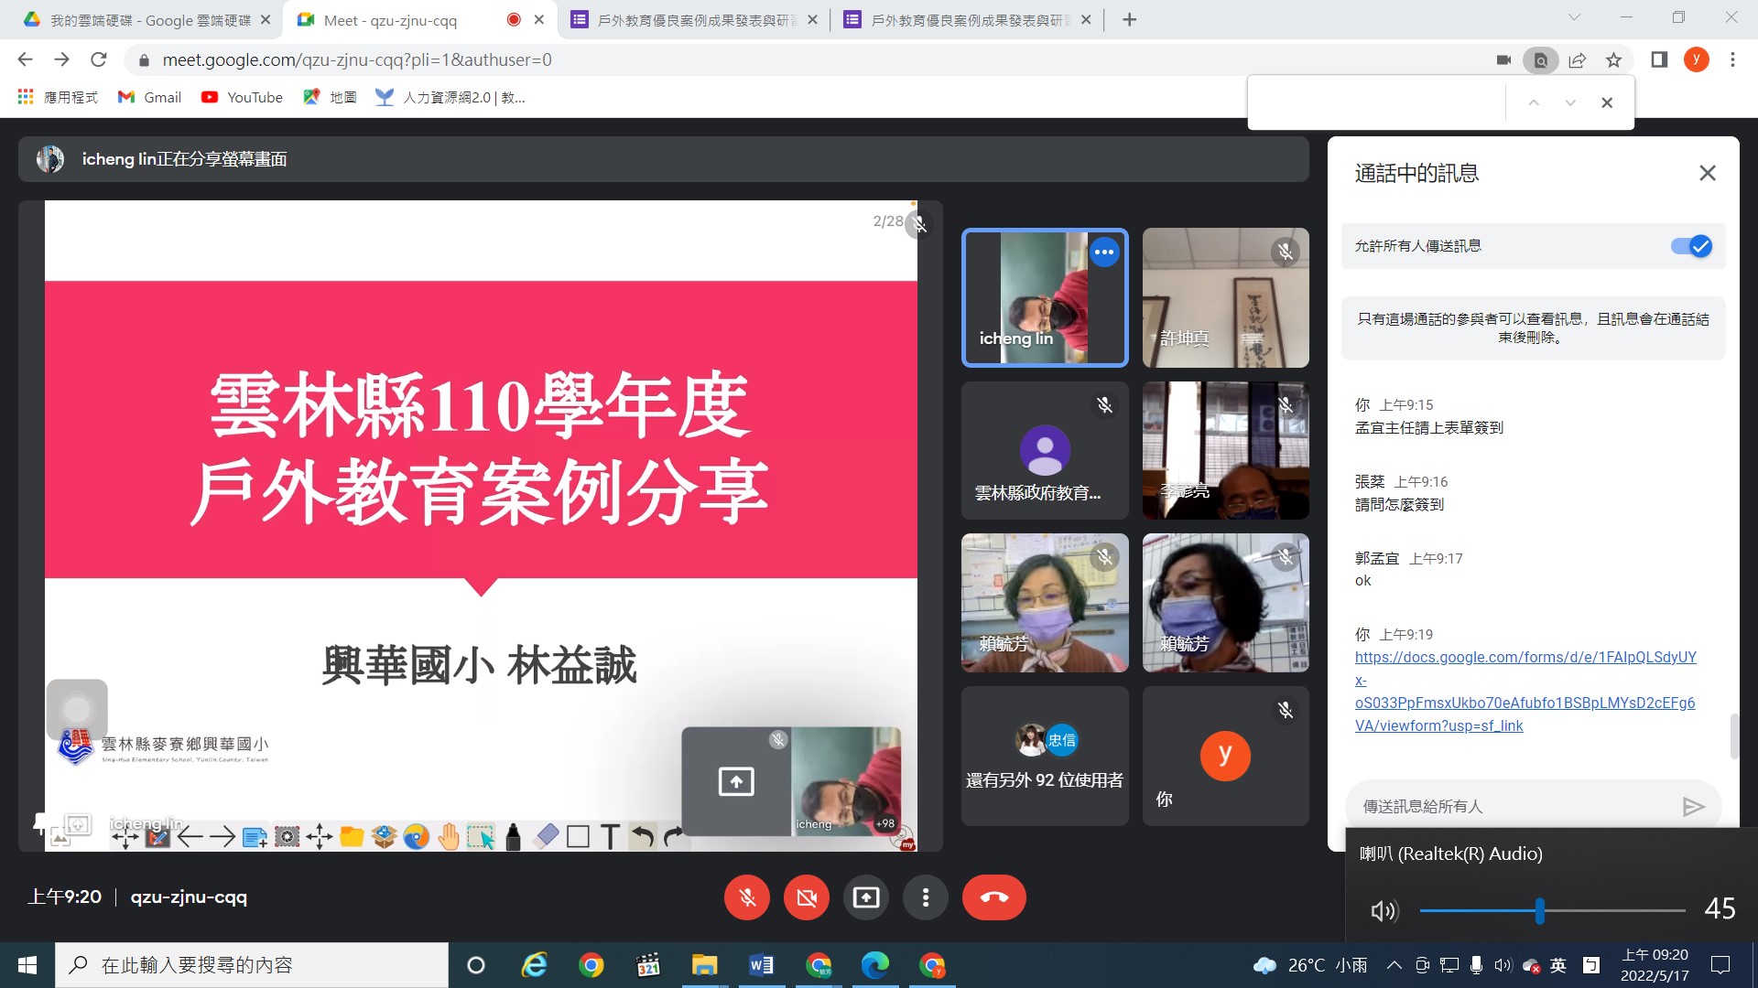This screenshot has width=1758, height=988.
Task: Go back in browser history
Action: coord(25,59)
